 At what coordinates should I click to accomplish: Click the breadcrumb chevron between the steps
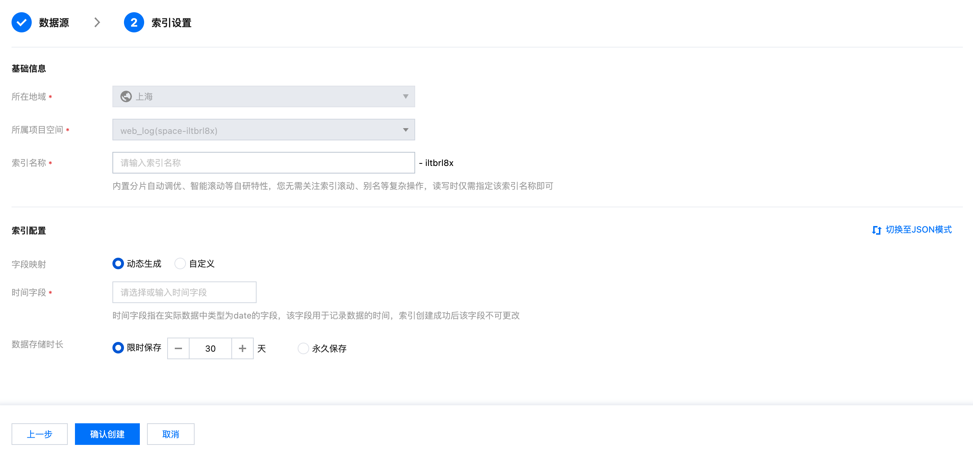(x=97, y=23)
